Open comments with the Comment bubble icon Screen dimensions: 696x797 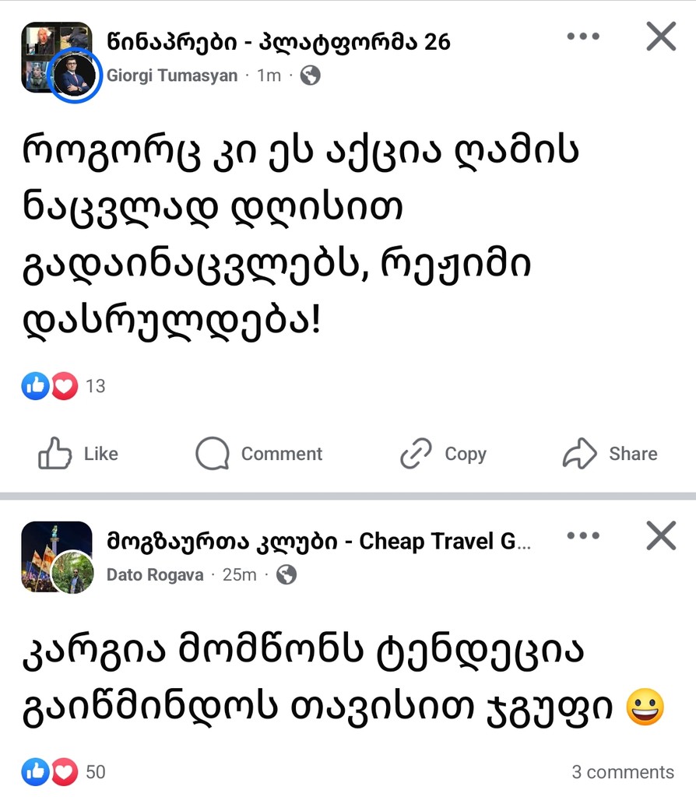259,454
